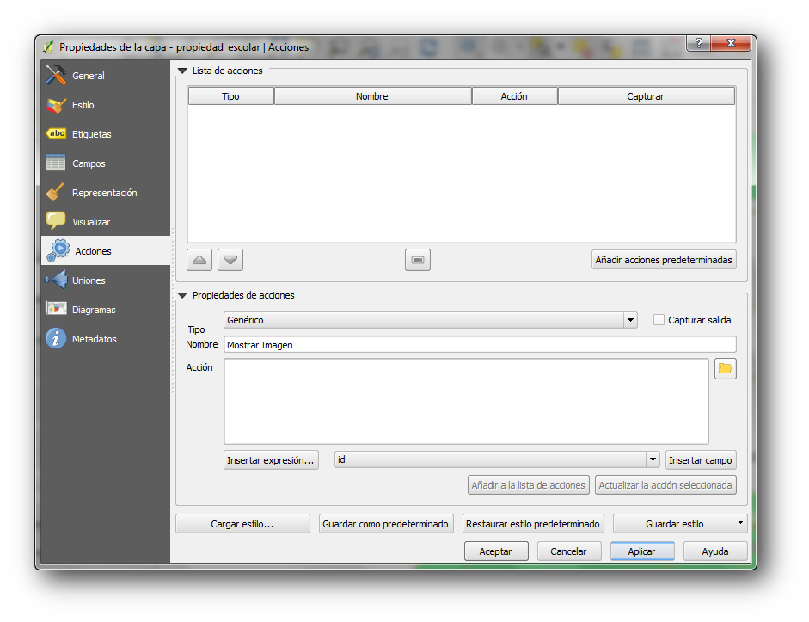Click the Metadatos info icon
This screenshot has width=809, height=622.
pyautogui.click(x=56, y=339)
